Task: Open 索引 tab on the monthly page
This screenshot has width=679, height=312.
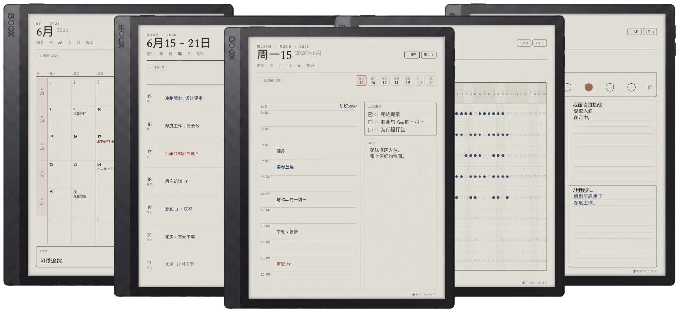Action: point(40,42)
